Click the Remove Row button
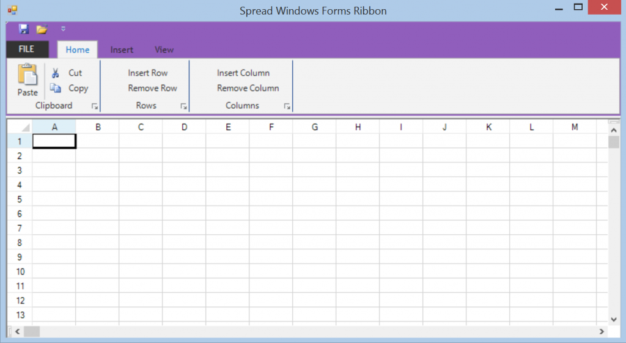The image size is (626, 343). [152, 88]
